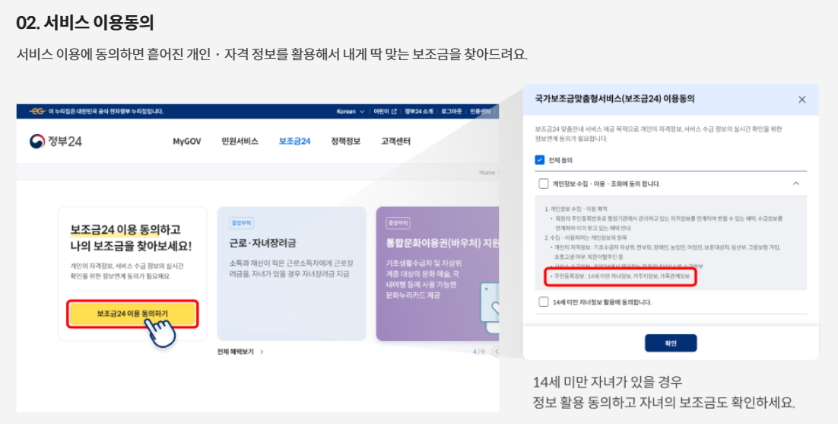The height and width of the screenshot is (424, 838).
Task: Open 인증센터 in the top bar
Action: (x=481, y=111)
